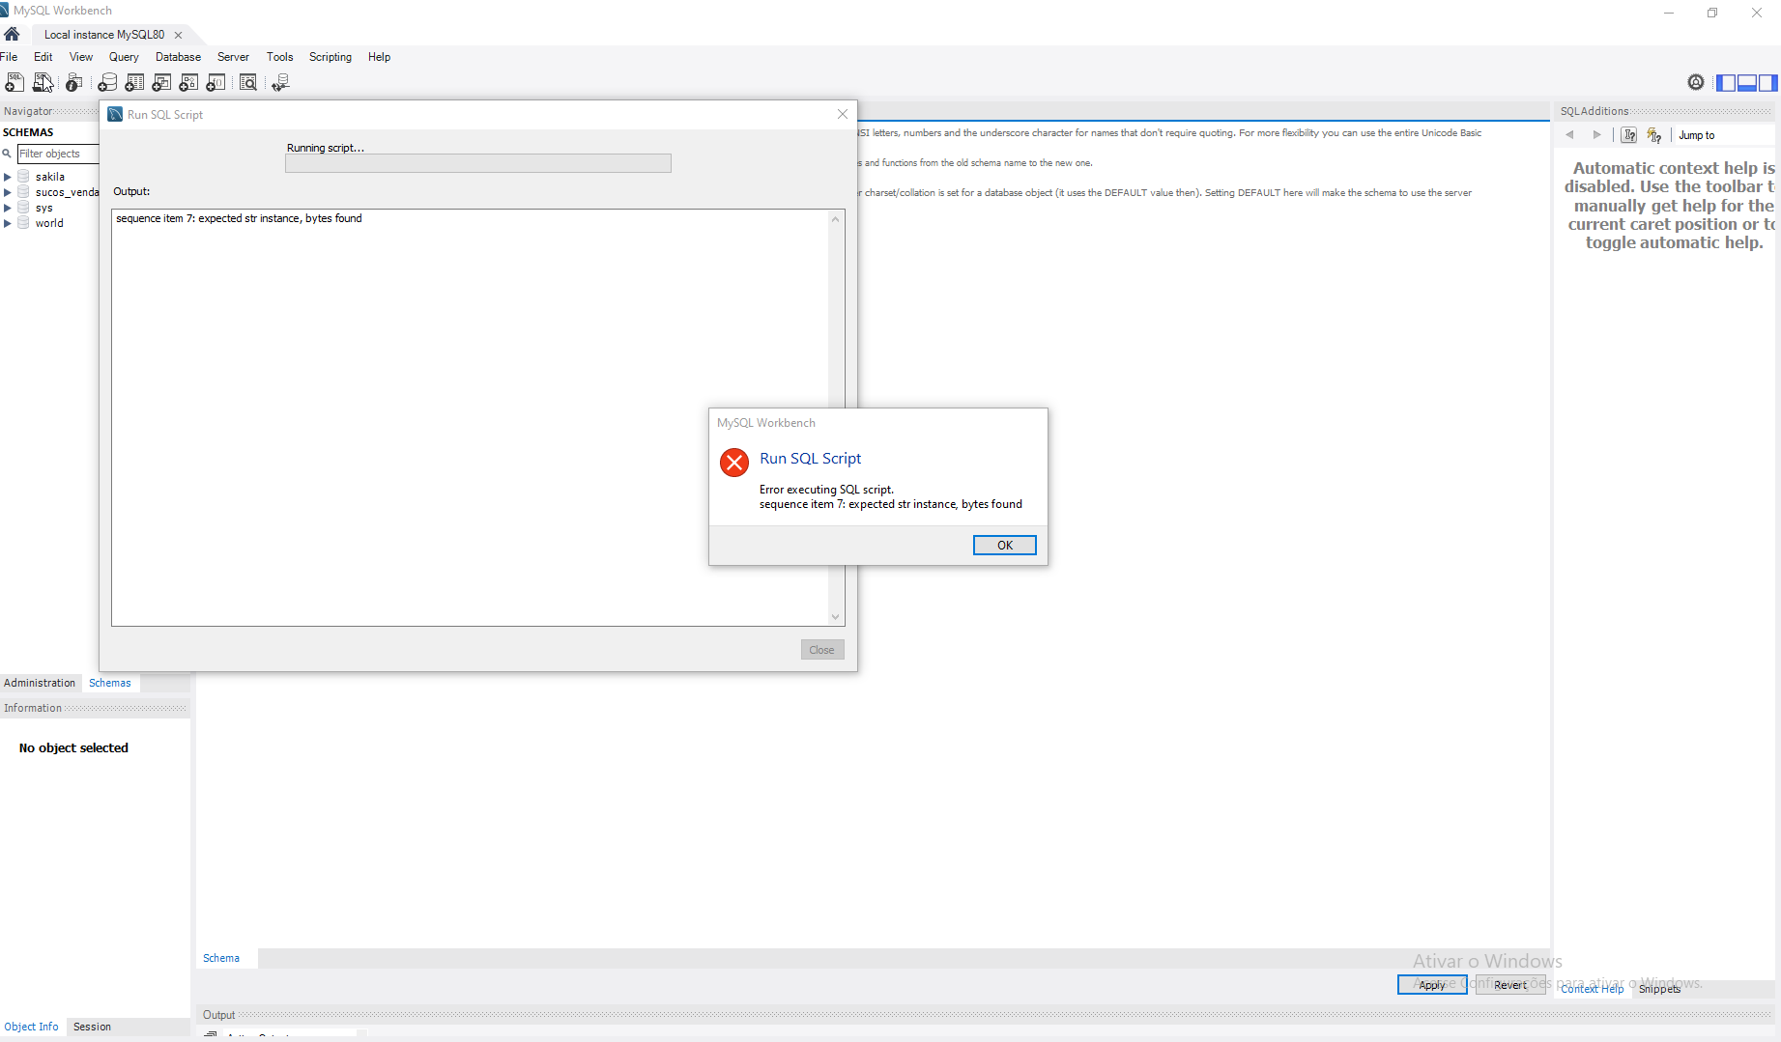
Task: Select the Schema editor tab
Action: click(x=221, y=958)
